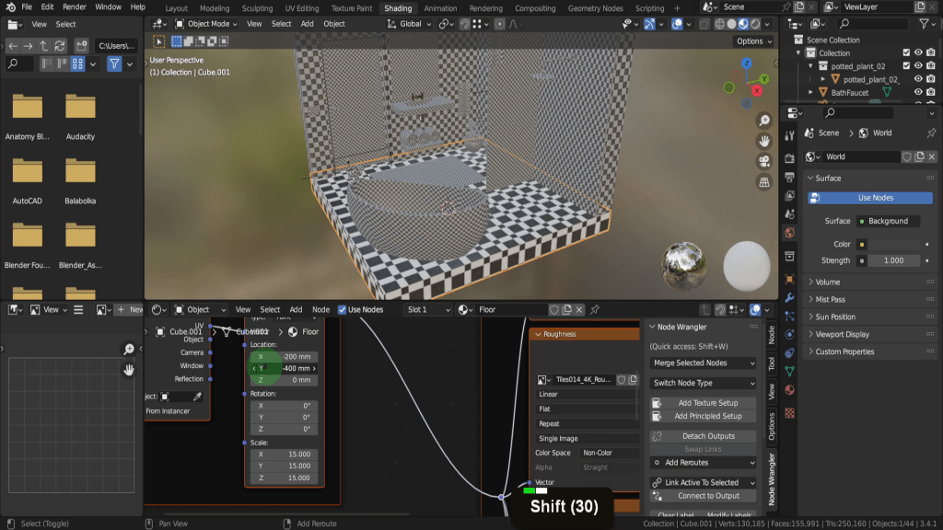This screenshot has height=530, width=943.
Task: Adjust the Strength value slider
Action: click(x=892, y=260)
